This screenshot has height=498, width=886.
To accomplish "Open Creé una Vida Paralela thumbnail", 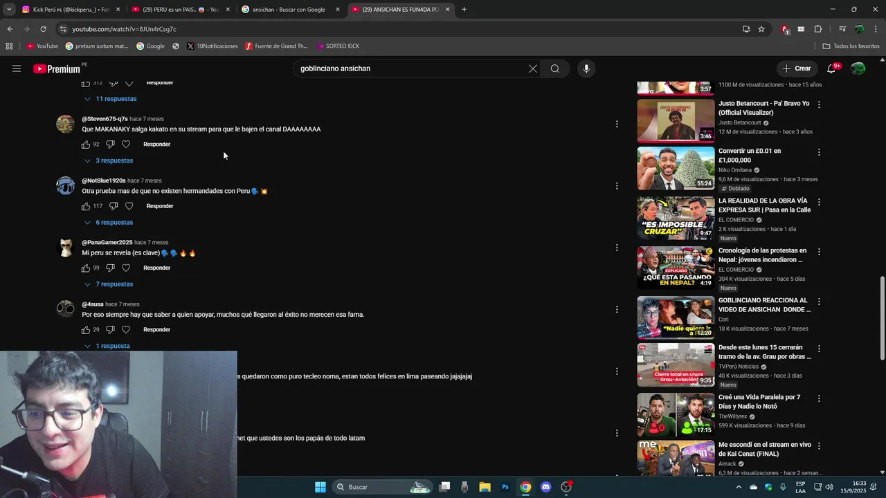I will 676,414.
